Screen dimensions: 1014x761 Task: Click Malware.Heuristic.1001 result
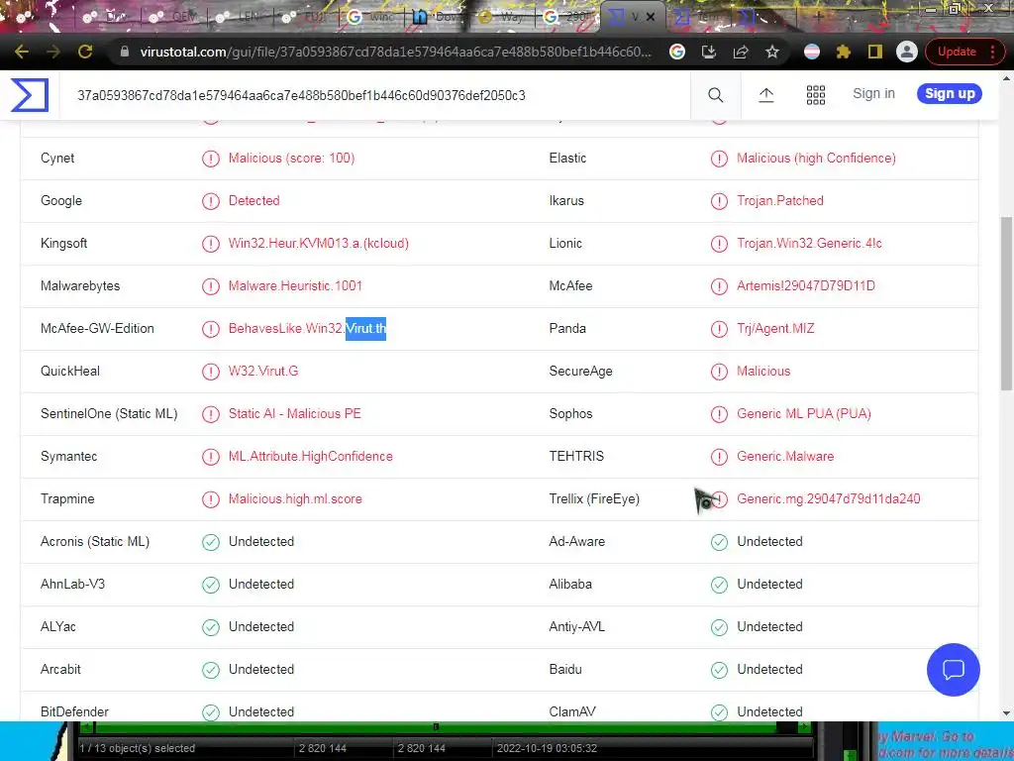coord(295,286)
